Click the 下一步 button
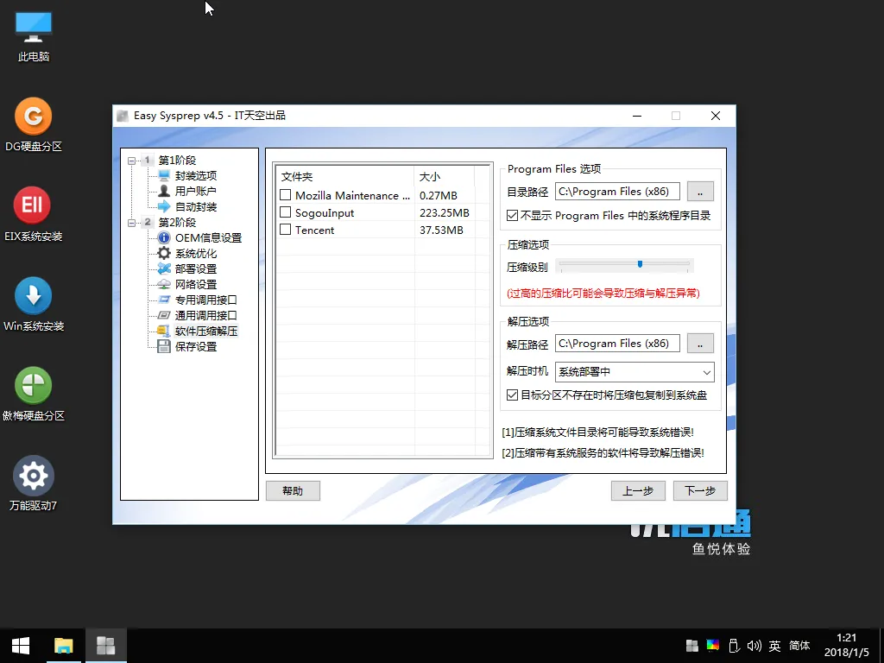 pyautogui.click(x=700, y=490)
